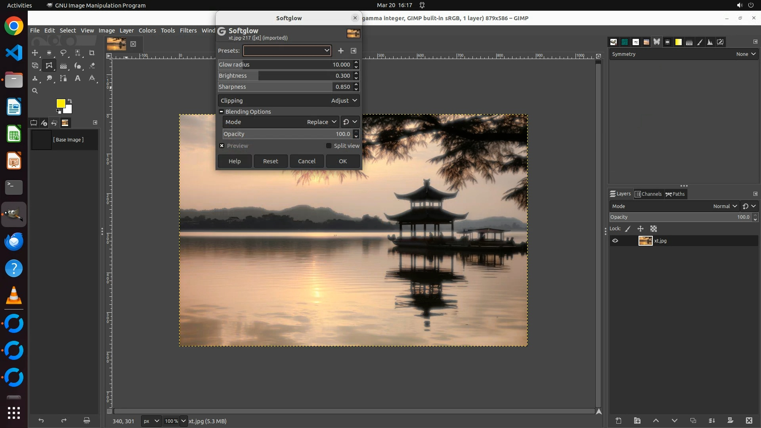The width and height of the screenshot is (761, 428).
Task: Select the Text tool
Action: click(x=78, y=78)
